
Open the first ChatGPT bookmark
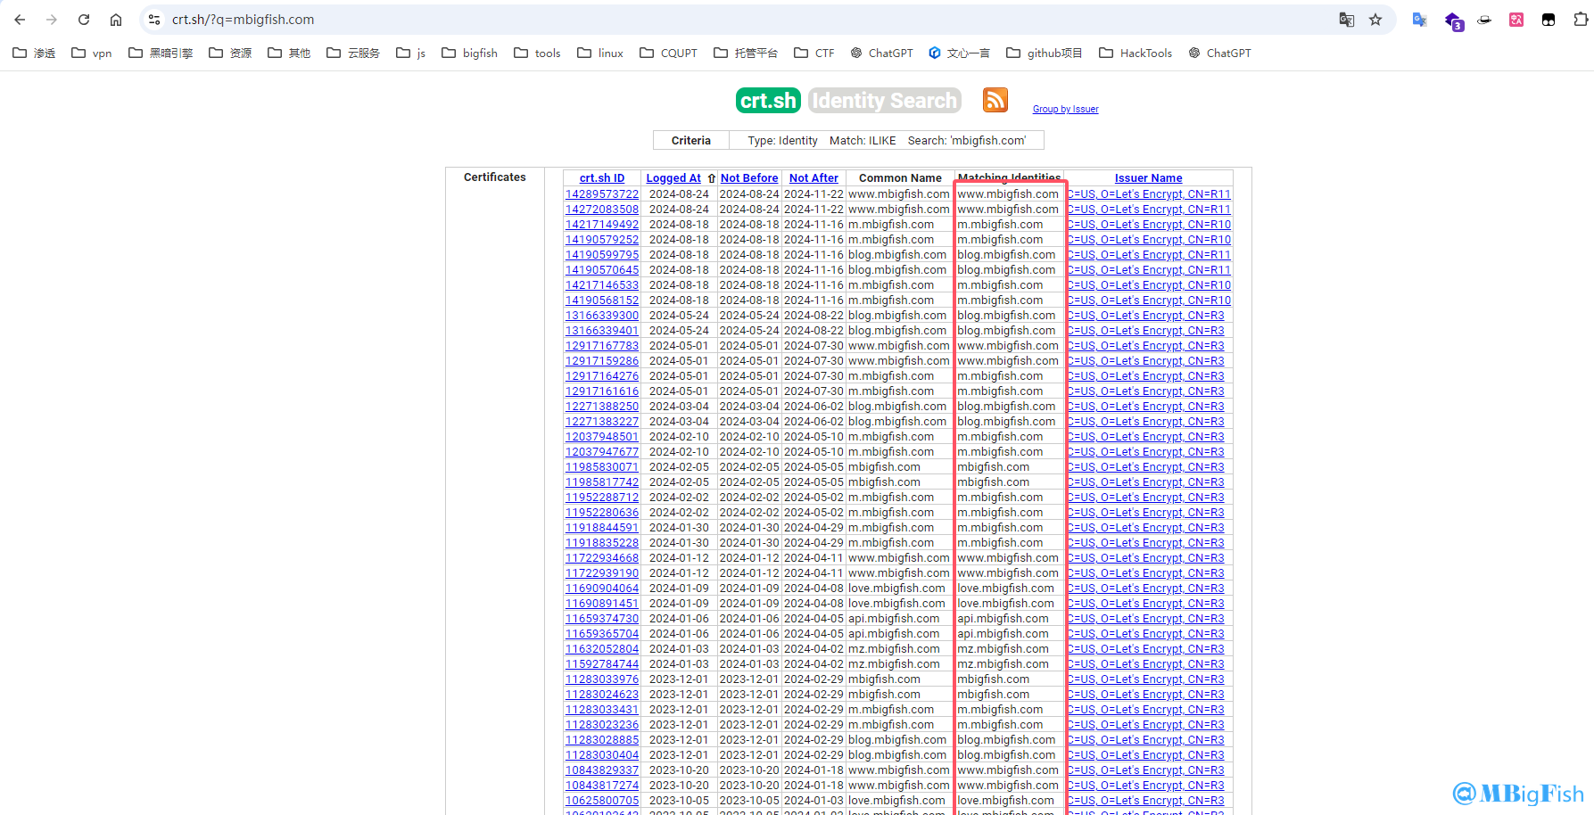pyautogui.click(x=881, y=54)
